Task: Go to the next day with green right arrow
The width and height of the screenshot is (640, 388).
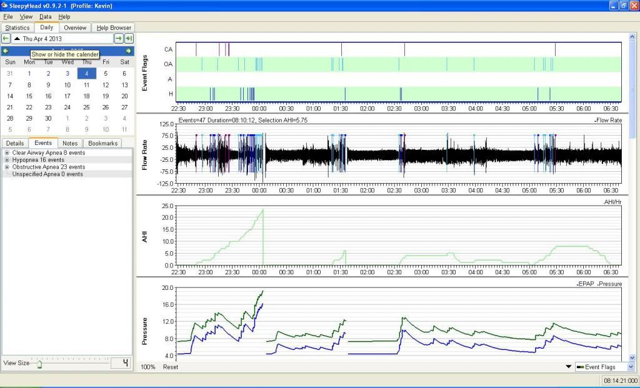Action: pyautogui.click(x=118, y=38)
